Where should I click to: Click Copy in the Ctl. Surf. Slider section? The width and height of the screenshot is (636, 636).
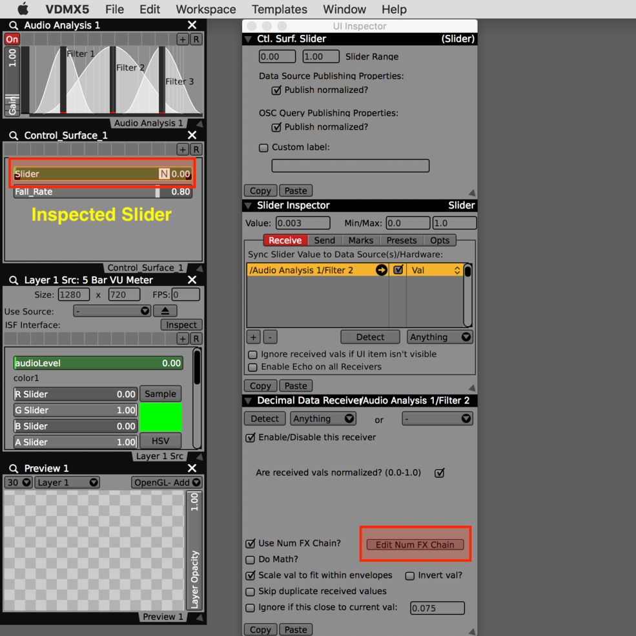click(x=260, y=190)
